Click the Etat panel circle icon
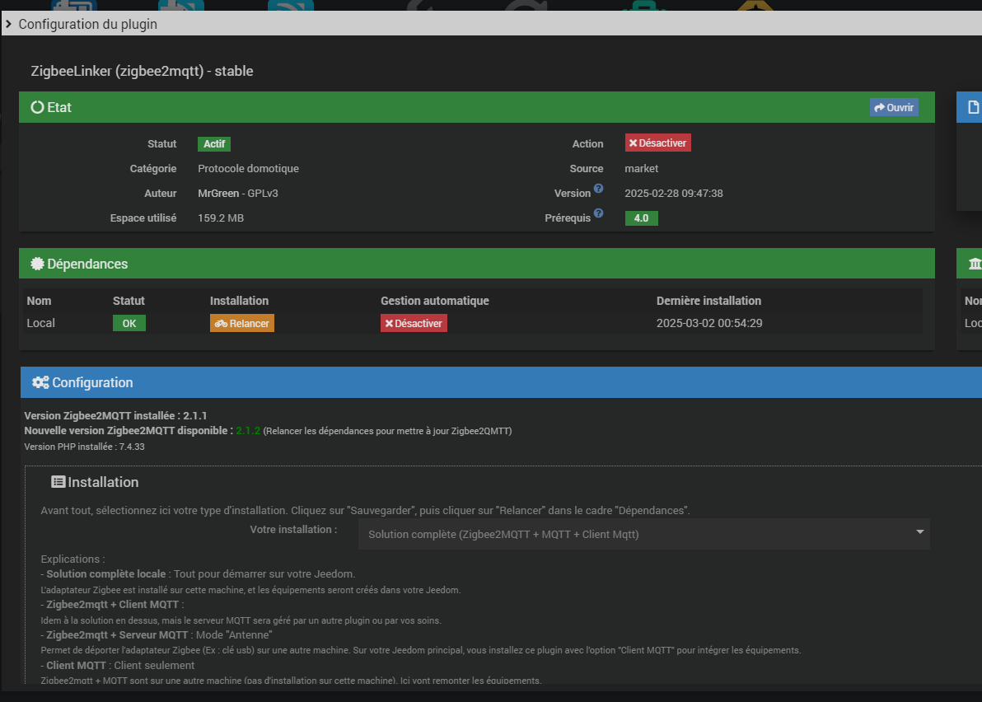This screenshot has width=982, height=702. [x=38, y=107]
